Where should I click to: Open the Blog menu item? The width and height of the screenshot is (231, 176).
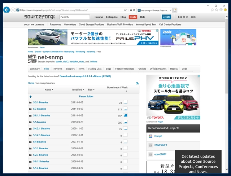click(123, 17)
